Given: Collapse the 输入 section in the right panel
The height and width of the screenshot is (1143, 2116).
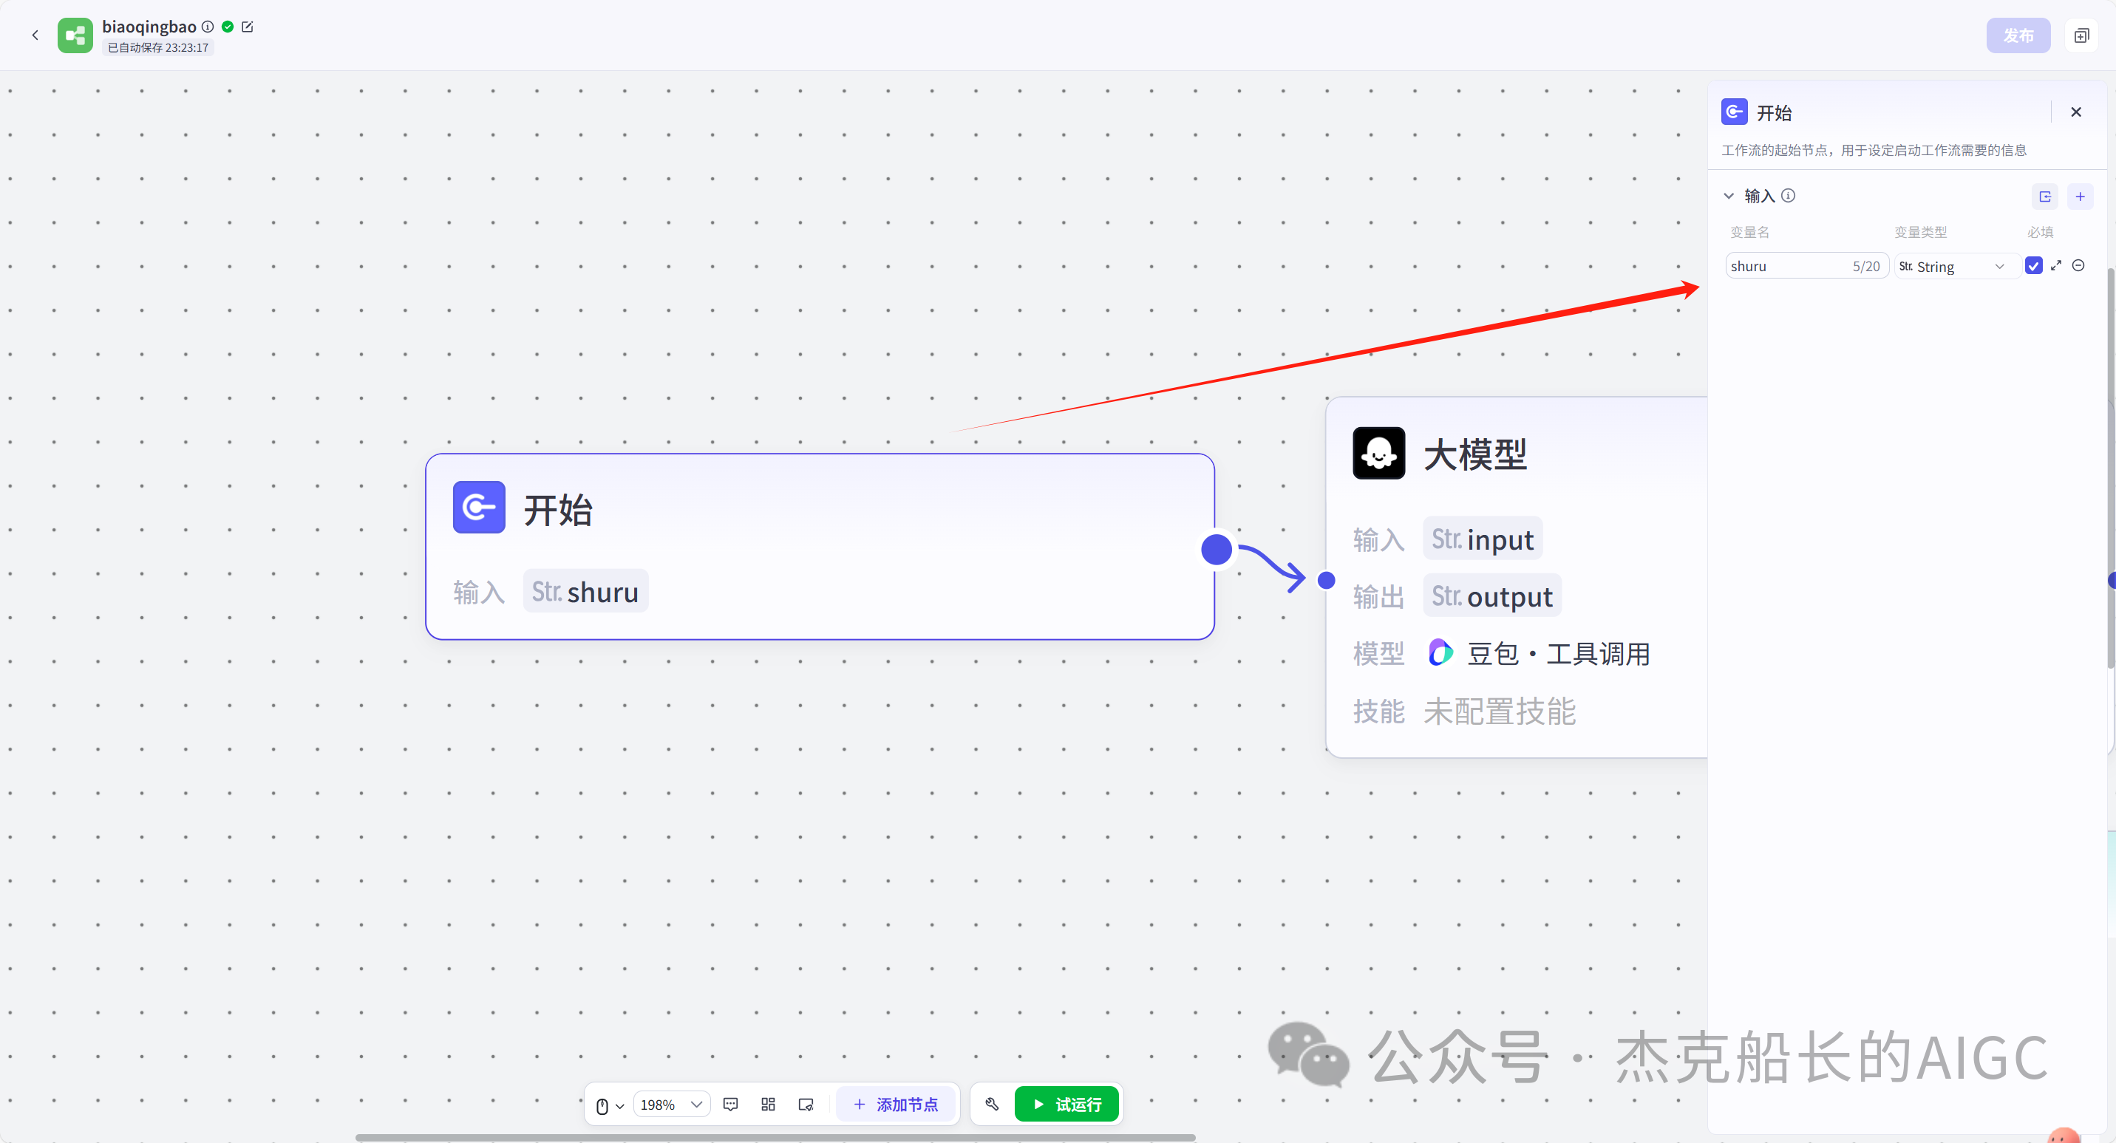Looking at the screenshot, I should click(1729, 197).
